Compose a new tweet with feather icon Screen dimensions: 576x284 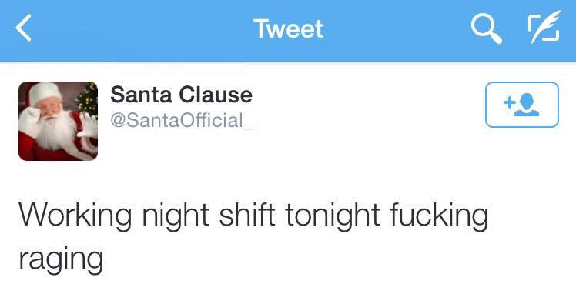544,27
